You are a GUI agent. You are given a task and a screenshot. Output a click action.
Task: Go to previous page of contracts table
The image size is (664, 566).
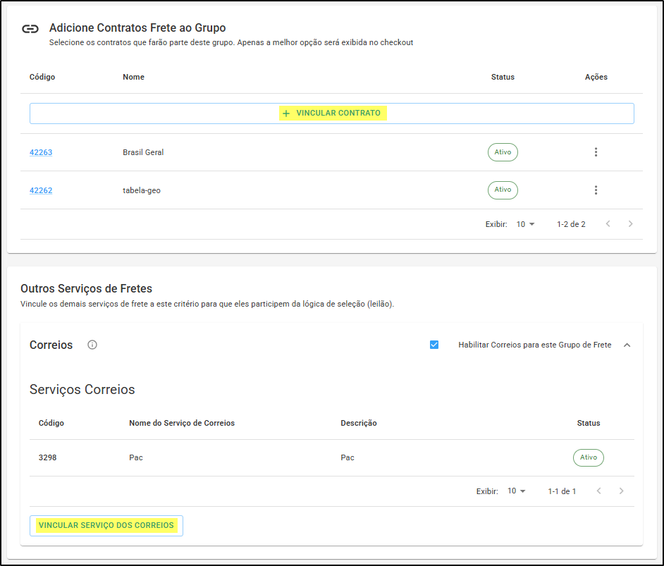(x=608, y=223)
